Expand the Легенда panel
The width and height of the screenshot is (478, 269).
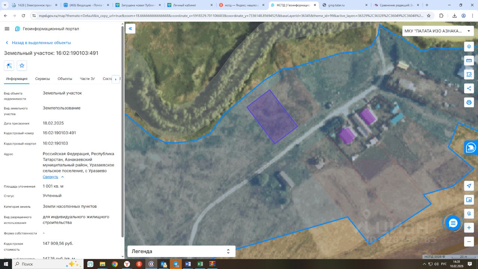(181, 251)
